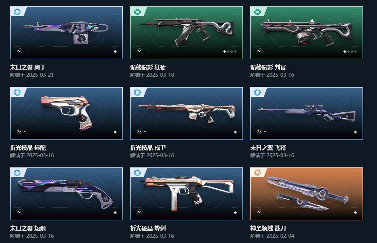Viewport: 377px width, 243px height.
Task: Click the 折光棱晶 蜂刺 title text
Action: tap(148, 228)
